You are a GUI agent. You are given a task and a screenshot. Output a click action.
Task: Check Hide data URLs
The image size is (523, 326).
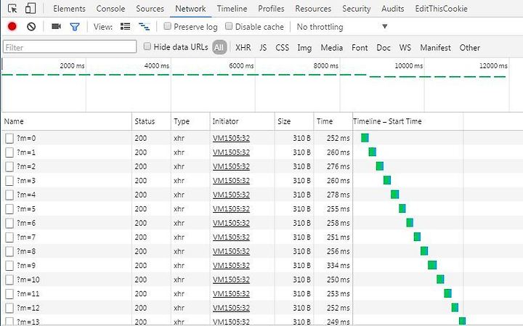147,46
